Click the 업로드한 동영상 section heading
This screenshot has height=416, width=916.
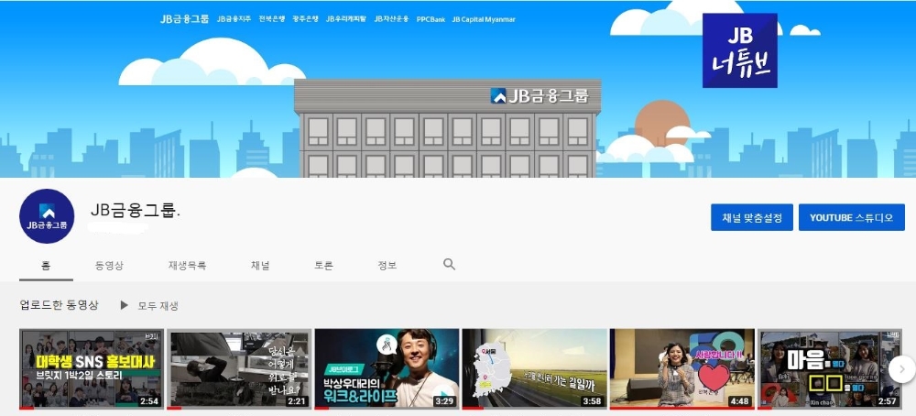[x=59, y=305]
